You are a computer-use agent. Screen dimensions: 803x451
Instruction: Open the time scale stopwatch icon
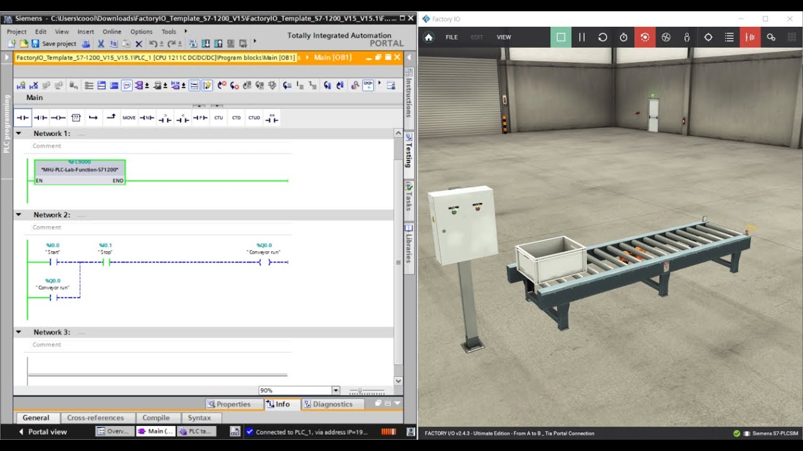pos(624,37)
